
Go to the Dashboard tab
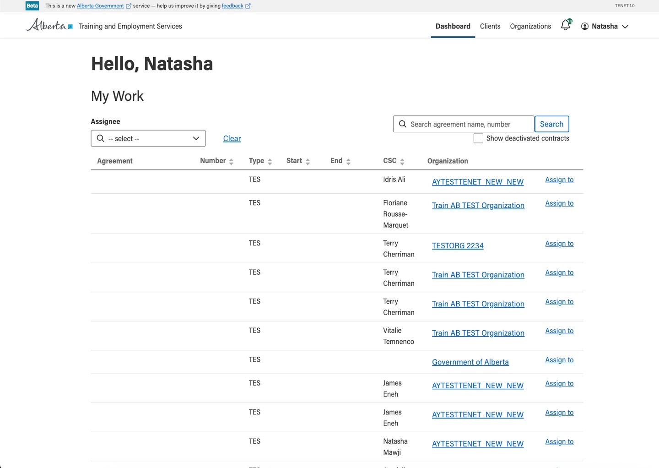tap(453, 26)
